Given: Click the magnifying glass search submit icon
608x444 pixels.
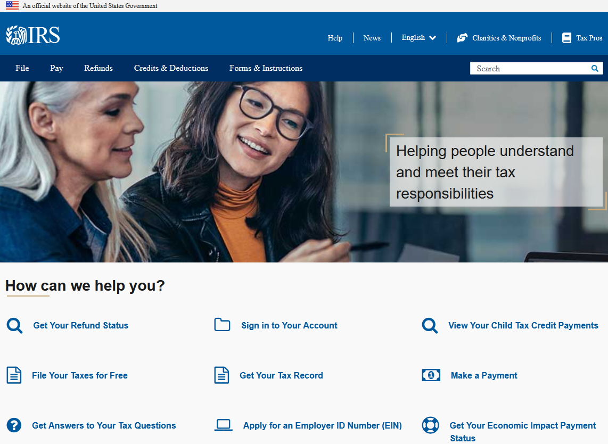Looking at the screenshot, I should (x=595, y=68).
